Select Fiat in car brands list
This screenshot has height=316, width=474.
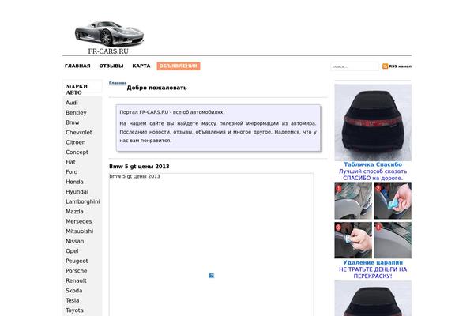(x=70, y=162)
